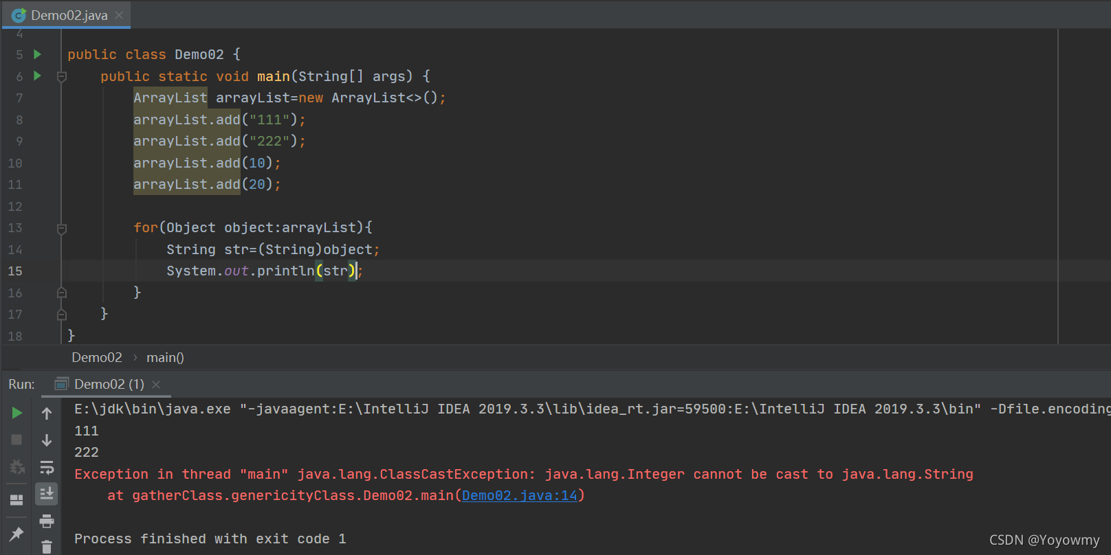Click the run gutter arrow beside class Demo02
Viewport: 1111px width, 555px height.
click(x=38, y=54)
